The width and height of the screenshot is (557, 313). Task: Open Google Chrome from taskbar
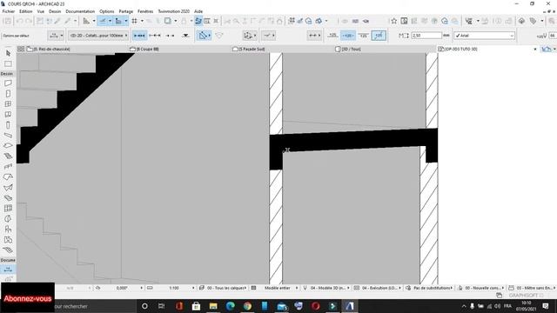(247, 306)
